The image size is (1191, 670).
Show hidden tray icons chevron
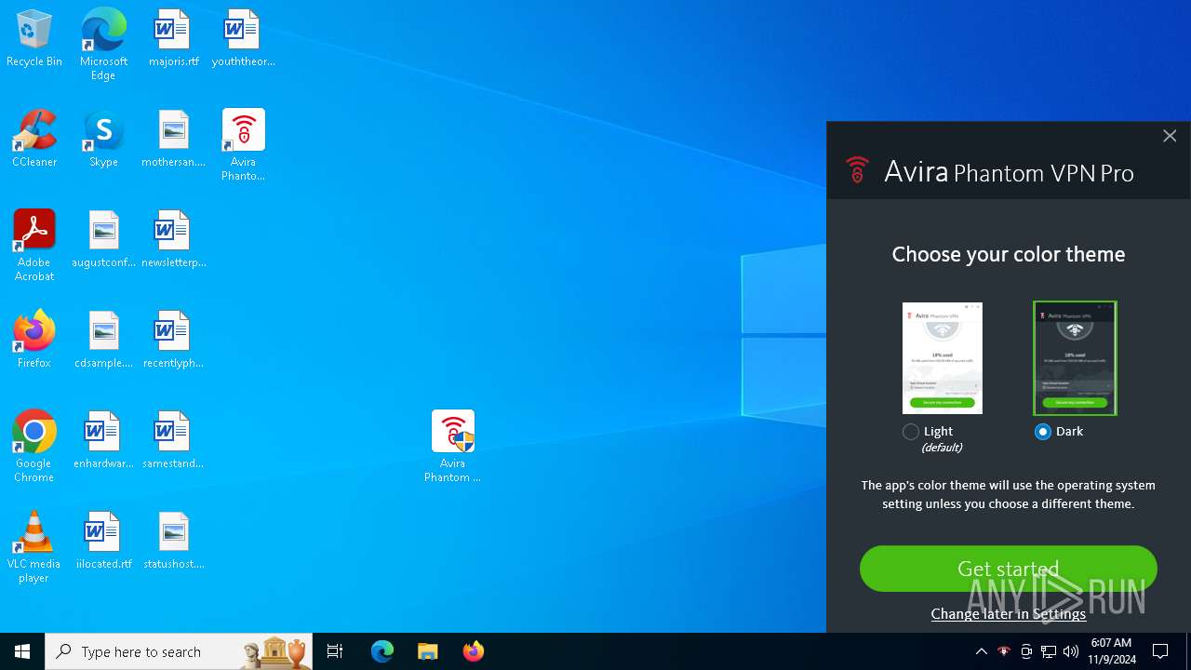(x=982, y=651)
